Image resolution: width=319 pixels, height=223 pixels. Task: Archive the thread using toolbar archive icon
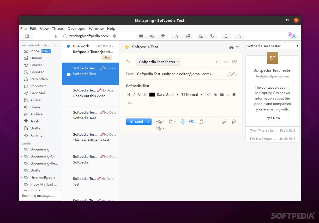[141, 36]
